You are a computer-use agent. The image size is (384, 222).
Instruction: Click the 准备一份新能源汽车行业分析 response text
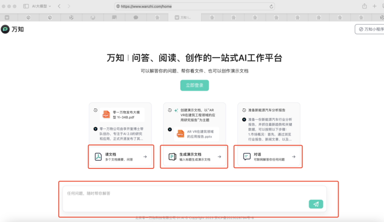pyautogui.click(x=270, y=129)
